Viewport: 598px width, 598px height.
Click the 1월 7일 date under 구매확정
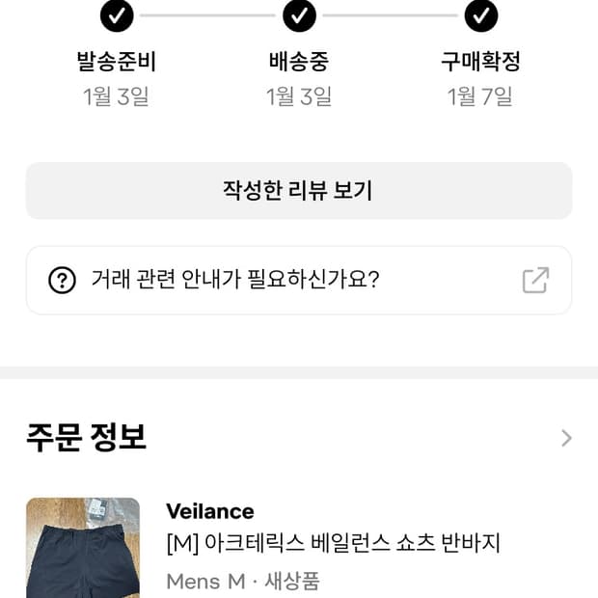[480, 96]
